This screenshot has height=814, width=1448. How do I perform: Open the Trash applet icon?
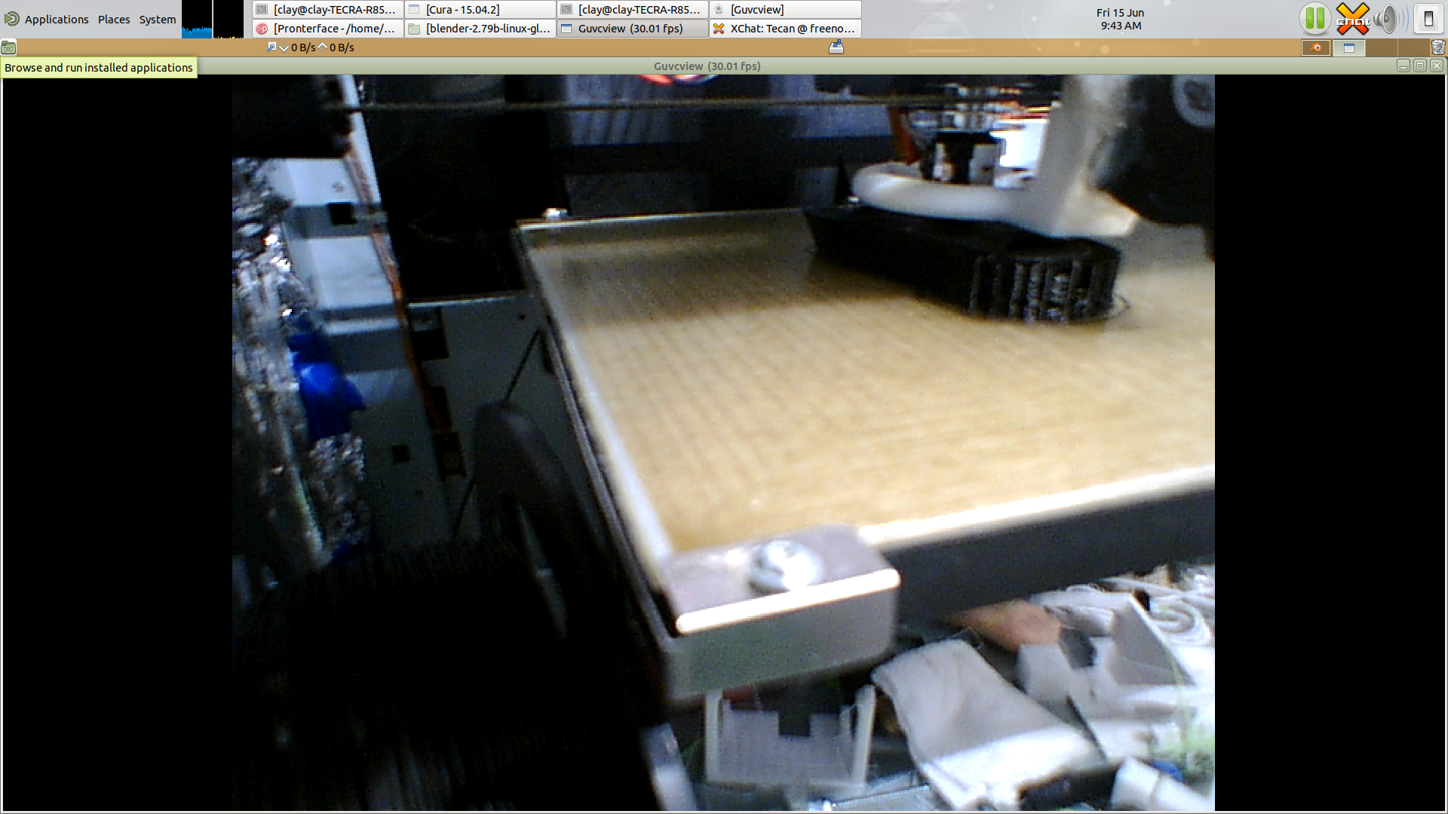coord(1438,47)
